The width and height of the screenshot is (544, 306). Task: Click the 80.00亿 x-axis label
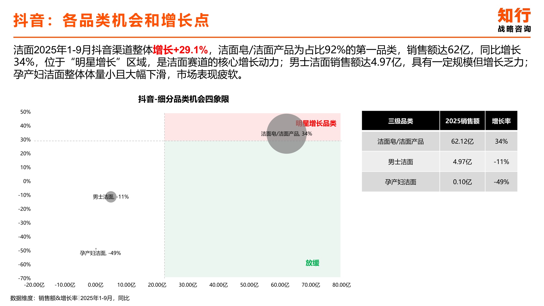(342, 285)
